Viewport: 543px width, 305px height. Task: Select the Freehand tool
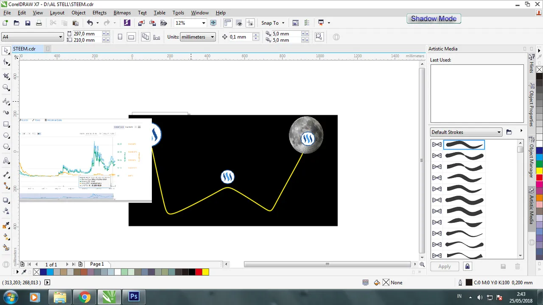(6, 102)
